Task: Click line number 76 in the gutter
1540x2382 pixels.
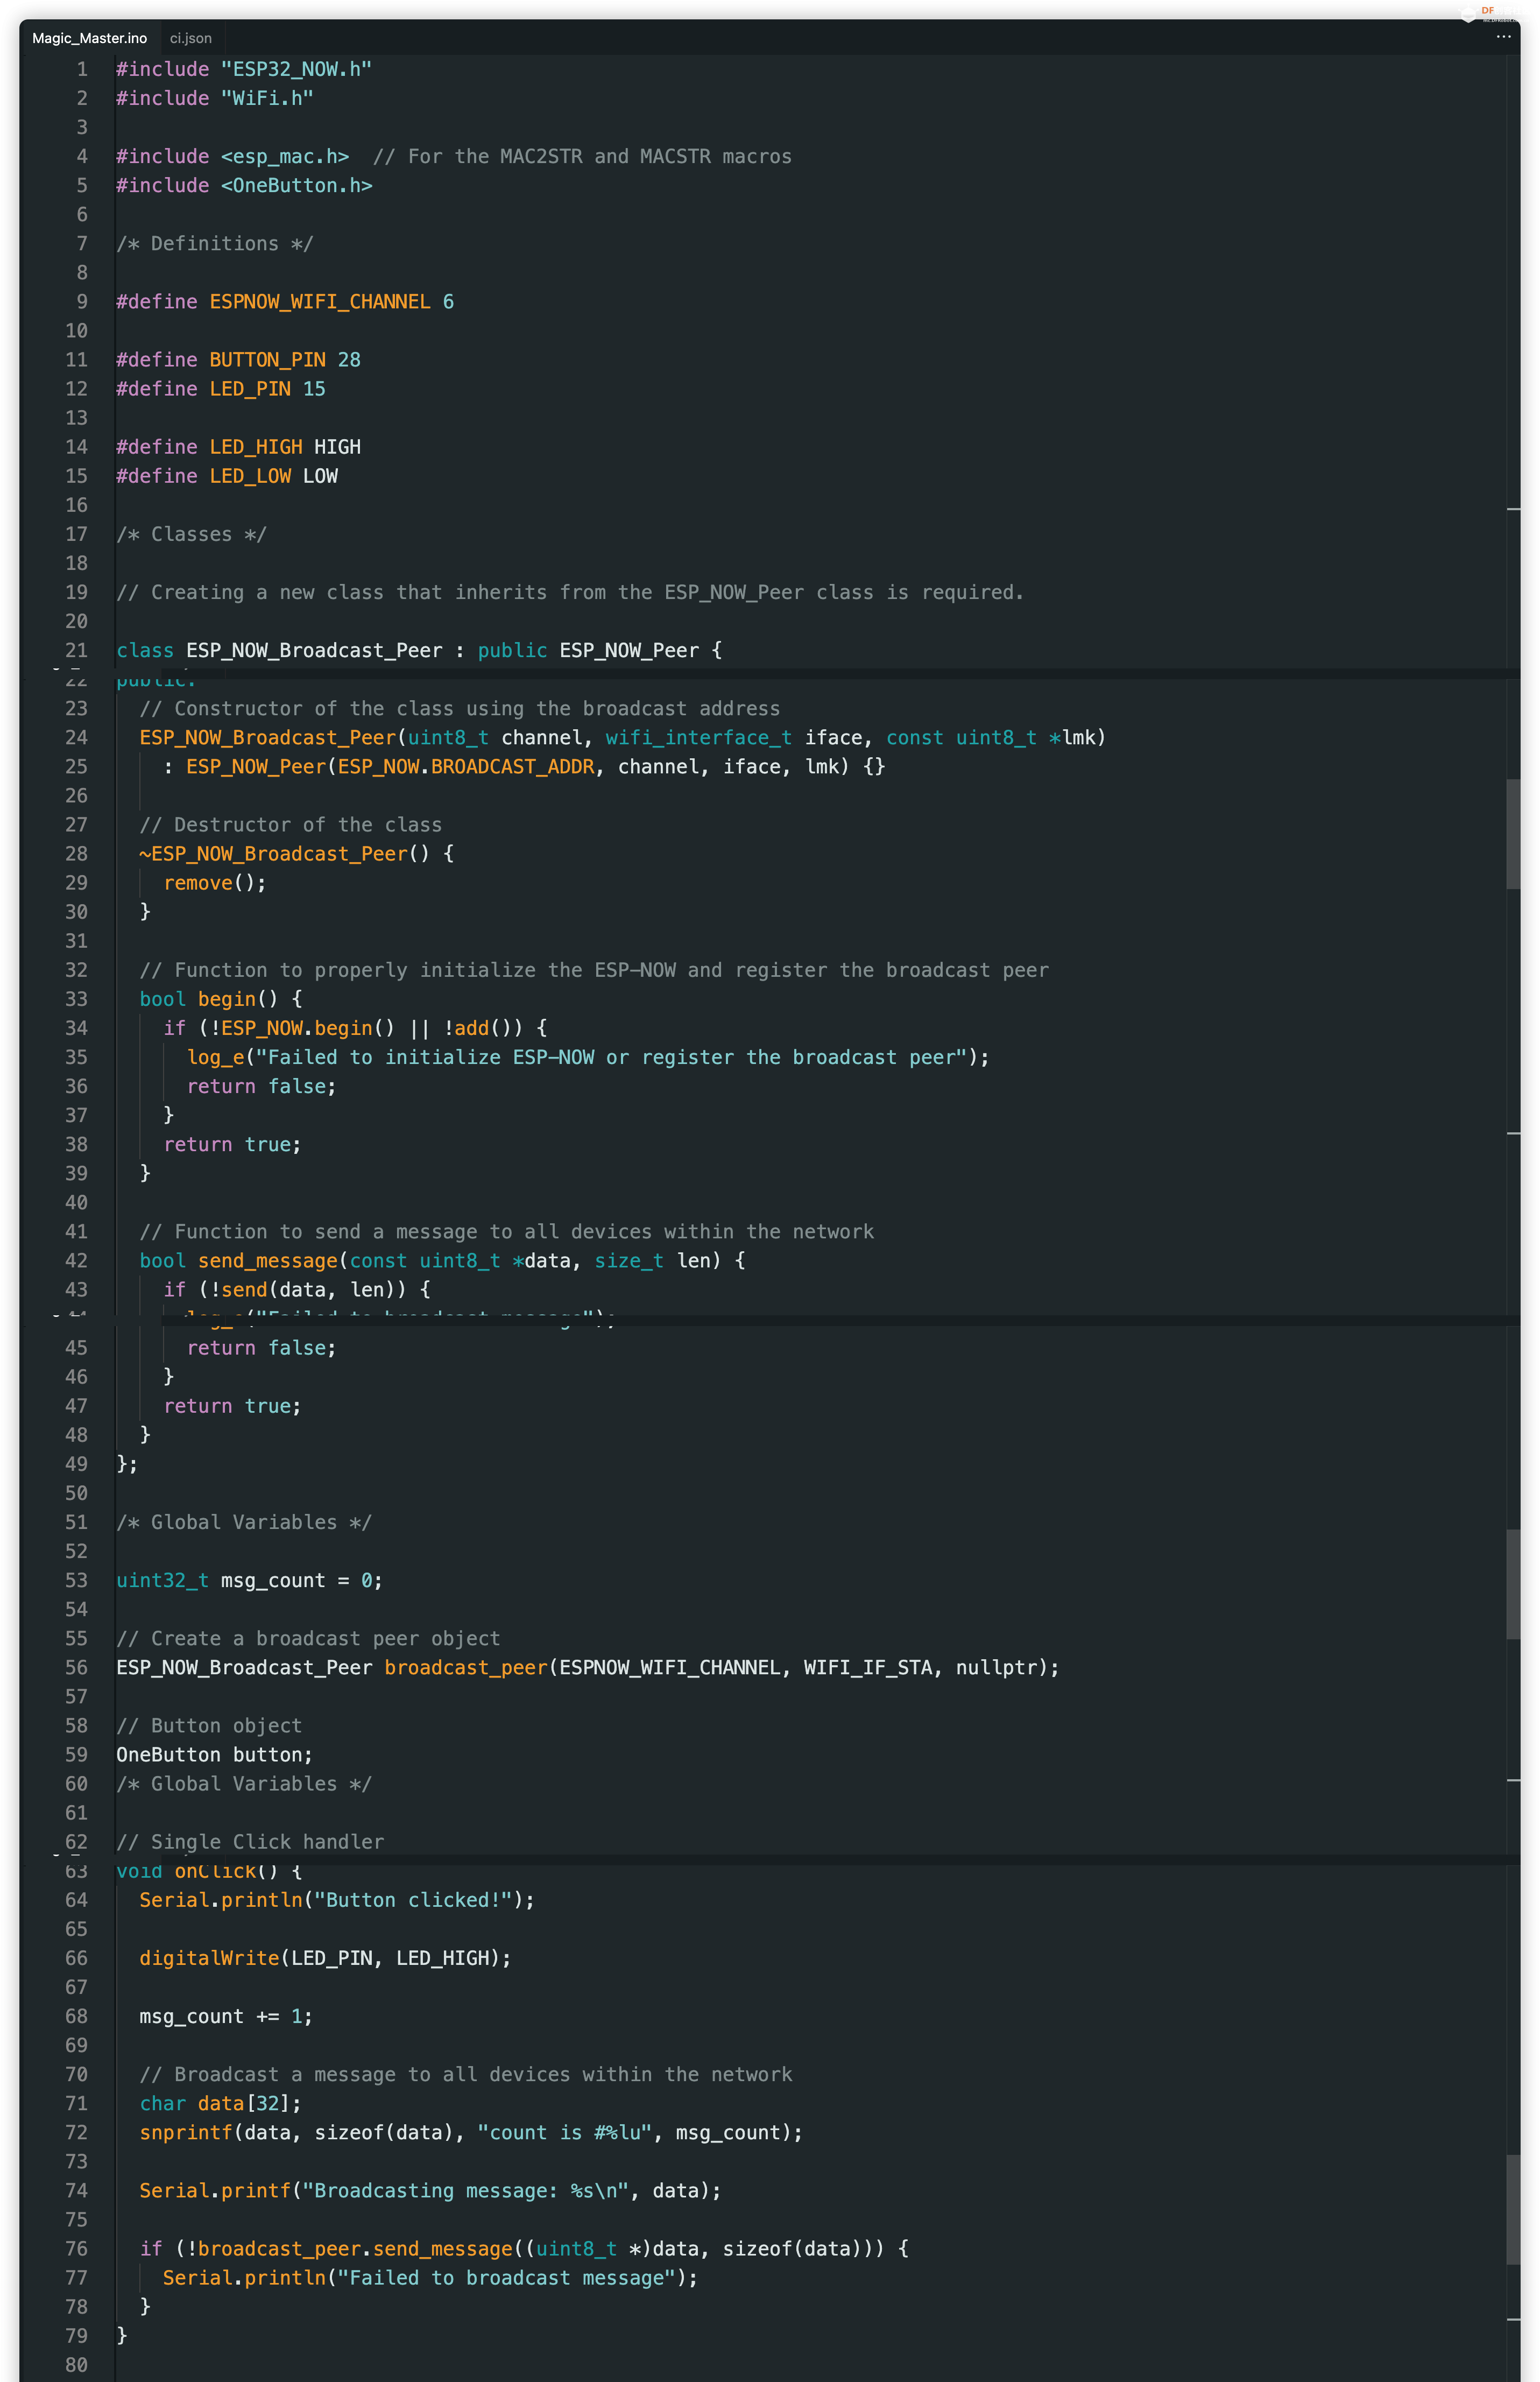Action: pyautogui.click(x=77, y=2248)
